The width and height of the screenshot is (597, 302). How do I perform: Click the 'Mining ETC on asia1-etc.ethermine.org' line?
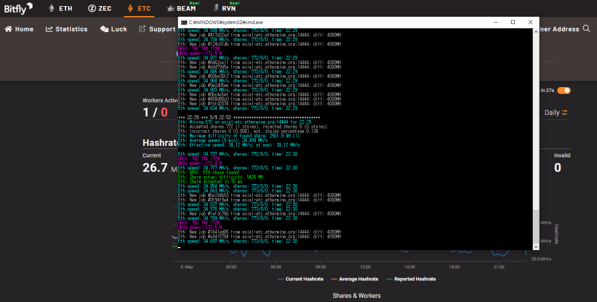(x=245, y=122)
